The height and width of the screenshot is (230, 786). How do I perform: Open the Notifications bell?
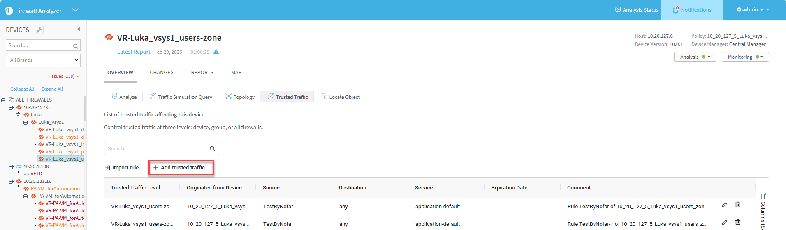(x=675, y=10)
